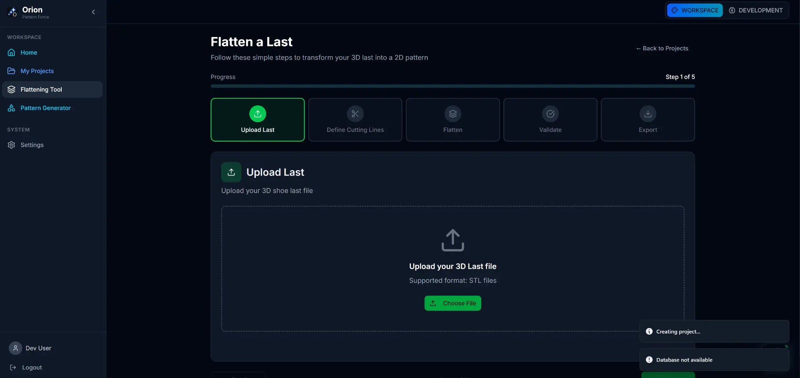Click the Orion logo icon
The image size is (800, 378).
point(12,12)
